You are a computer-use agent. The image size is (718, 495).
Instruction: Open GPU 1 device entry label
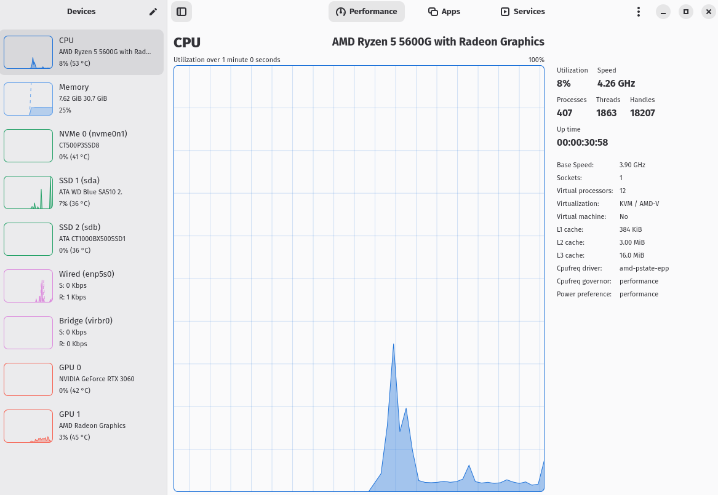(70, 414)
